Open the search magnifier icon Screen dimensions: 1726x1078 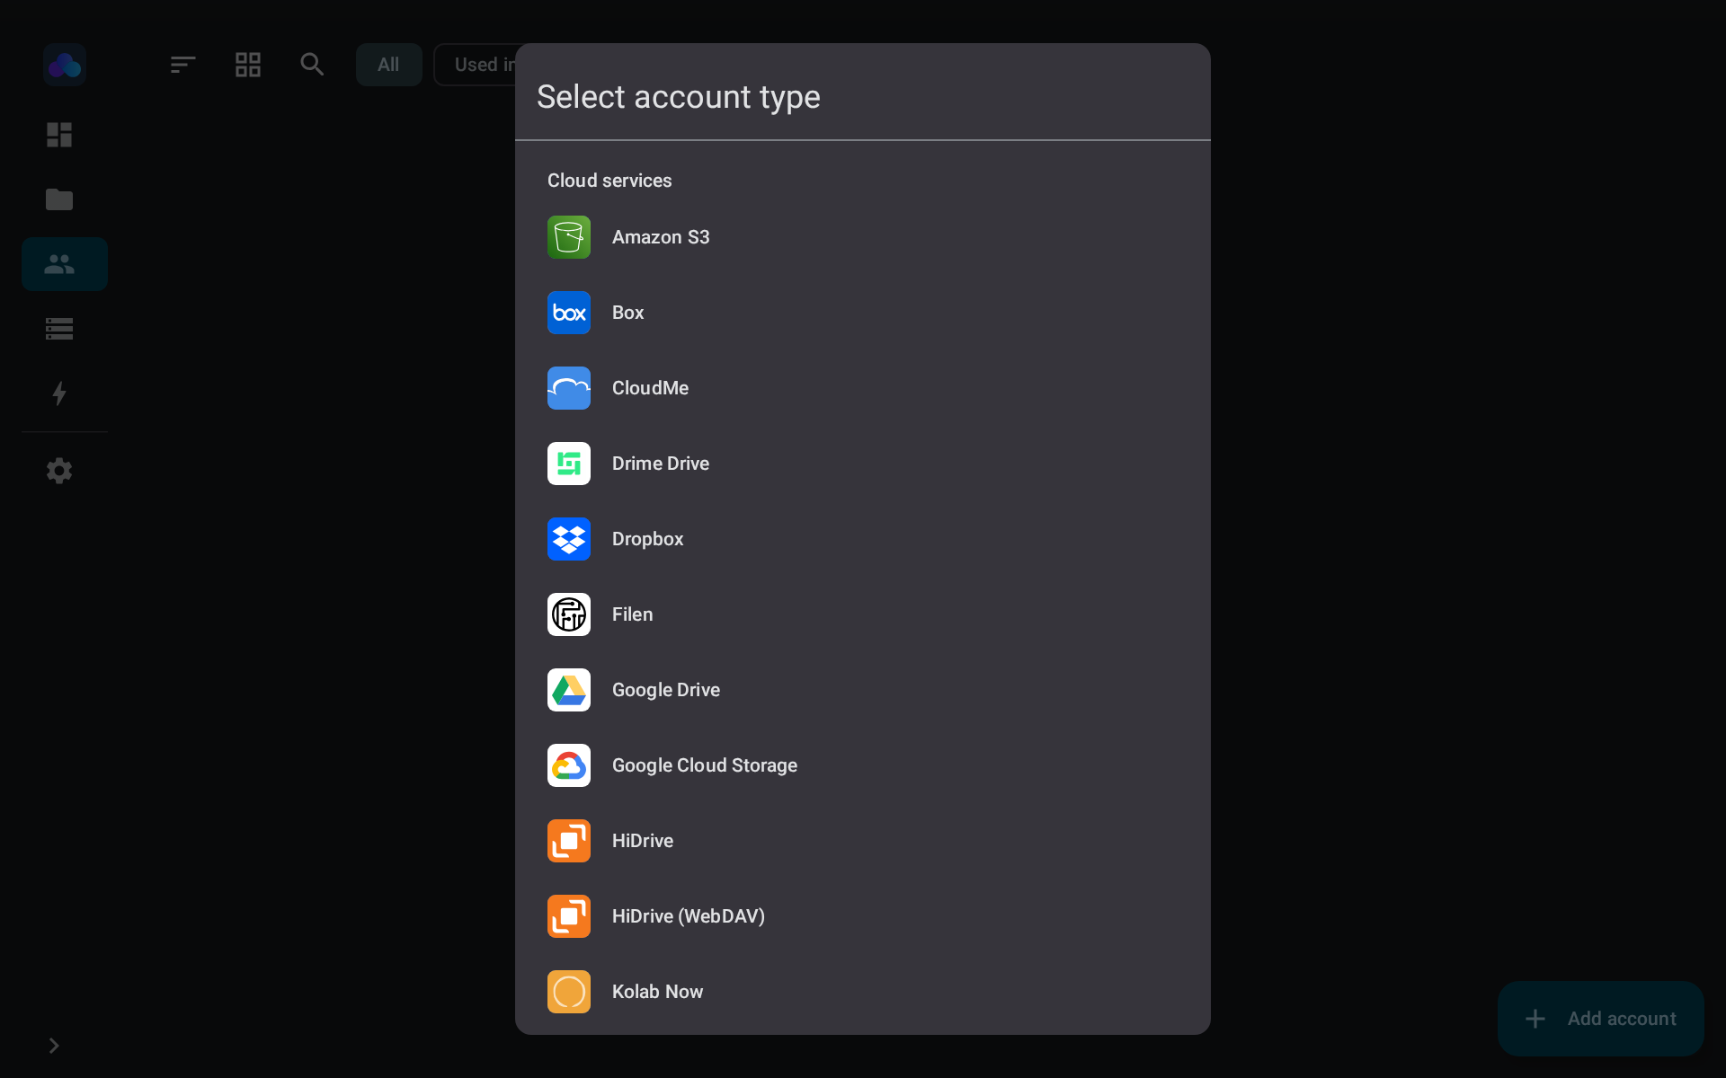(x=312, y=65)
